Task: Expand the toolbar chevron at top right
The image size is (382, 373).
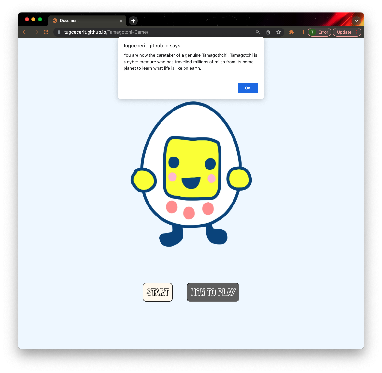Action: 357,20
